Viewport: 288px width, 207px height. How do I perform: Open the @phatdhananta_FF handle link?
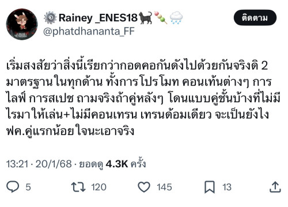coord(89,31)
